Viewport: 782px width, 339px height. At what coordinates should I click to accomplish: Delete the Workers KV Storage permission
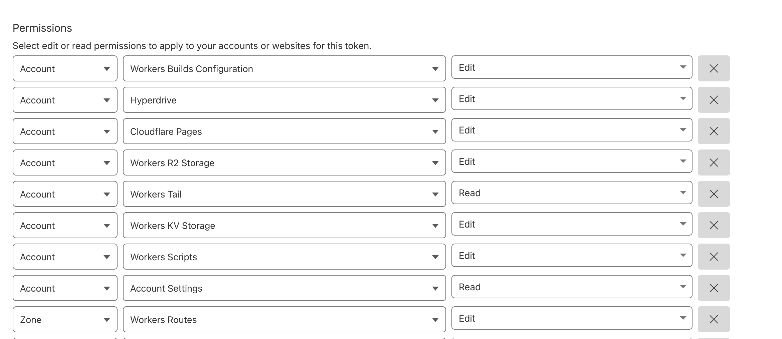[713, 225]
